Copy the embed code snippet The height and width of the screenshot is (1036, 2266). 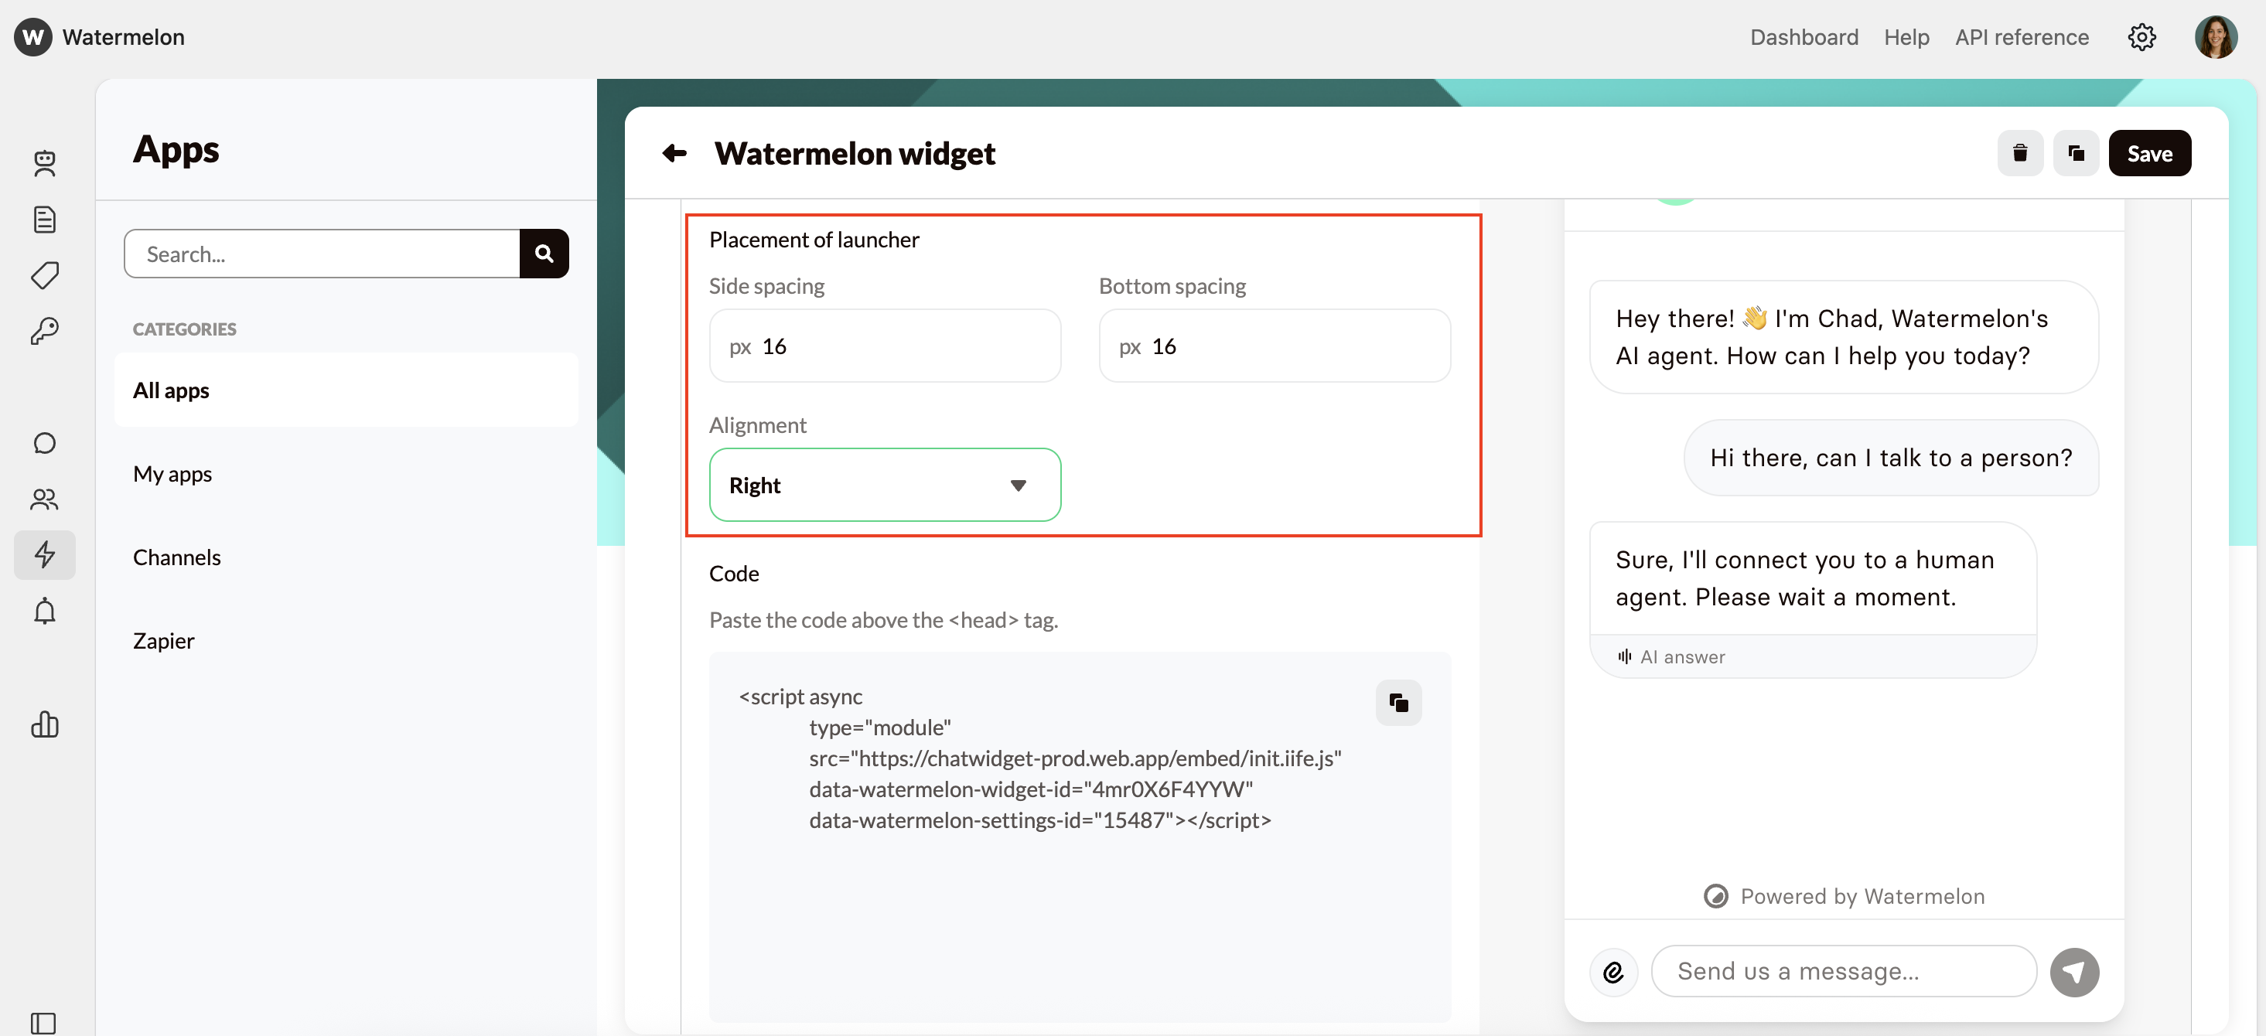1399,703
